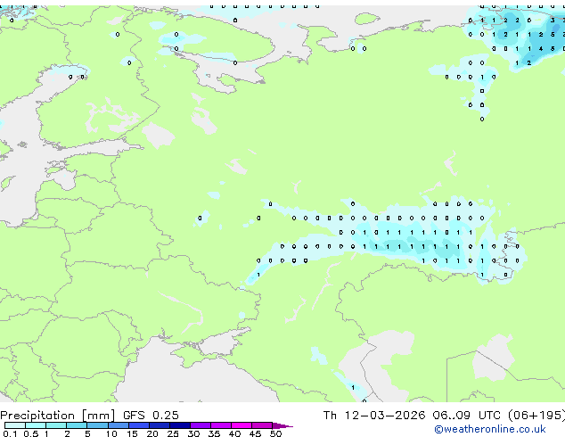This screenshot has height=437, width=565.
Task: Select the 'Precipitation [mm] GFS 0.25' title text
Action: (x=89, y=416)
